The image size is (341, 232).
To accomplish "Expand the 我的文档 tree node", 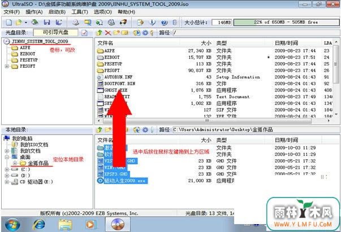I will click(7, 151).
